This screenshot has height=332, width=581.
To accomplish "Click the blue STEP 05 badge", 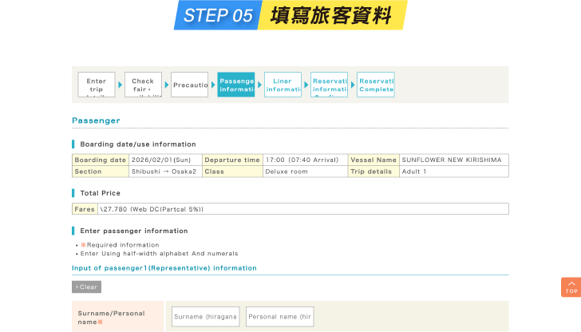I will (x=218, y=15).
